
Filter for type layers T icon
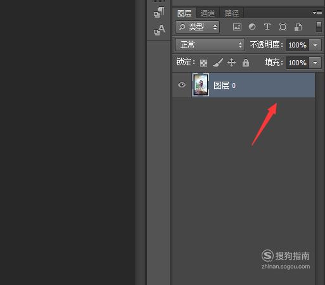coord(267,27)
